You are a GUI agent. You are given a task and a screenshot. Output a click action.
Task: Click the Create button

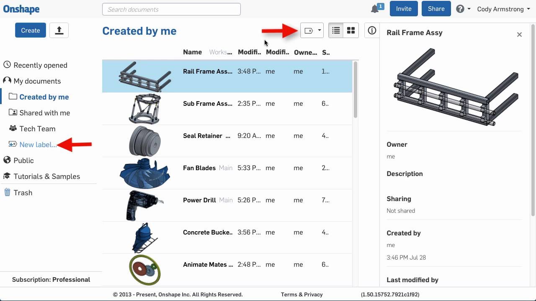pos(31,30)
